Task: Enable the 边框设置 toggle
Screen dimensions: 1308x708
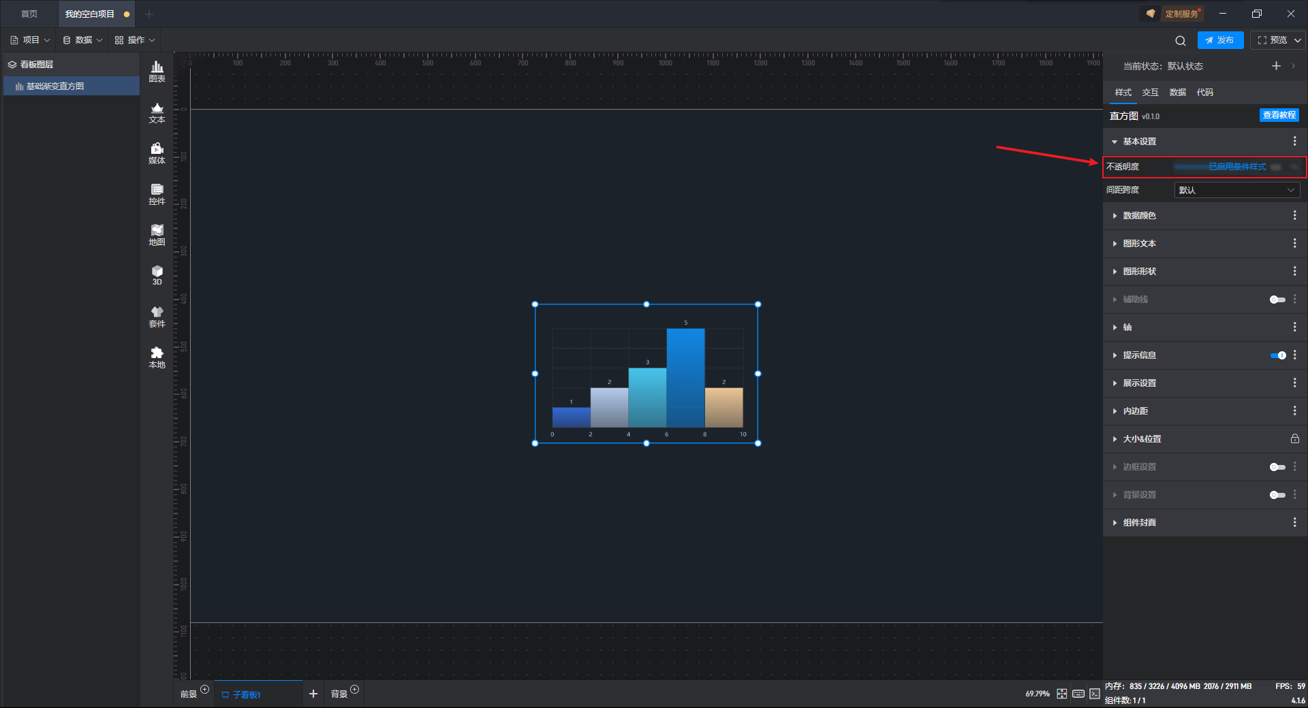Action: [1277, 467]
